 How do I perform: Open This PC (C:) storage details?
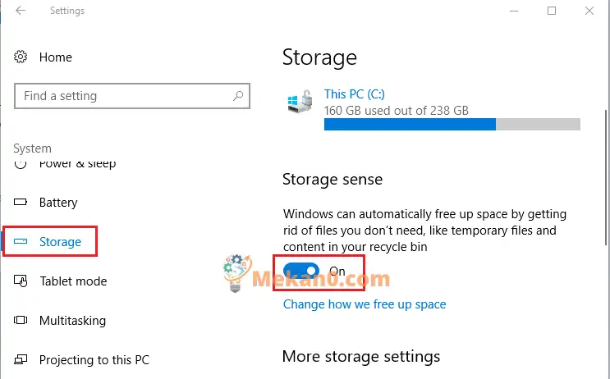(x=355, y=94)
